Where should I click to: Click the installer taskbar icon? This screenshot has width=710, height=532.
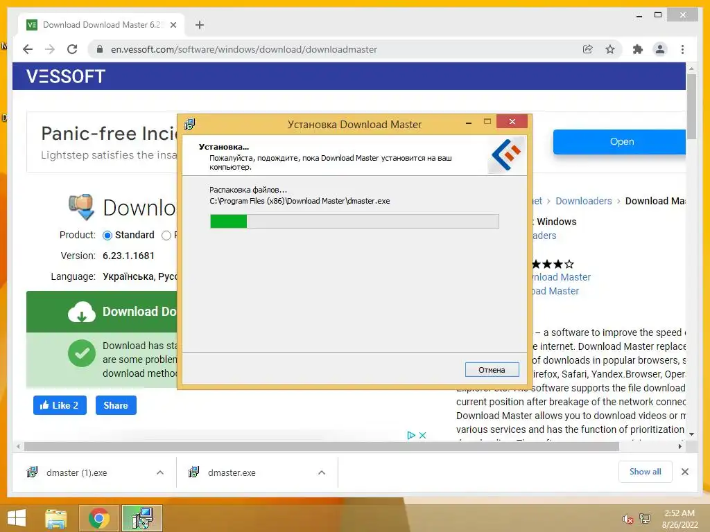pos(142,518)
